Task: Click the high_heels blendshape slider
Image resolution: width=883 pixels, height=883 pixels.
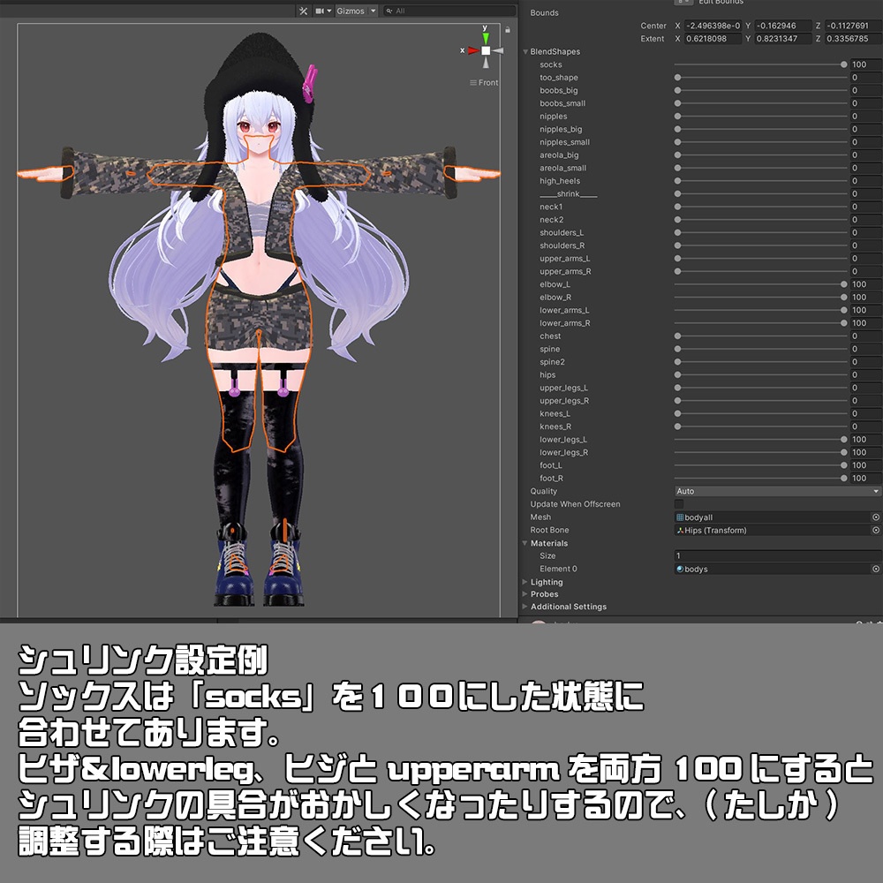Action: (761, 181)
